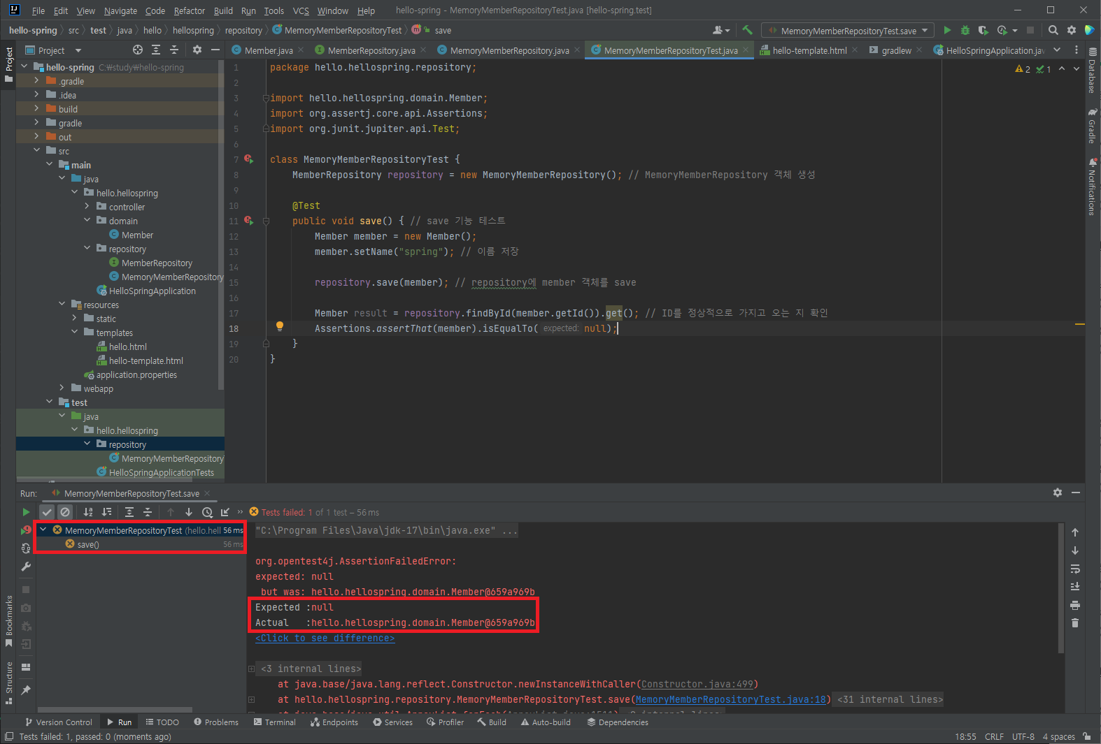Open run configuration dropdown MemoryMemberRepositoryTest.save
Image resolution: width=1101 pixels, height=744 pixels.
pyautogui.click(x=848, y=30)
